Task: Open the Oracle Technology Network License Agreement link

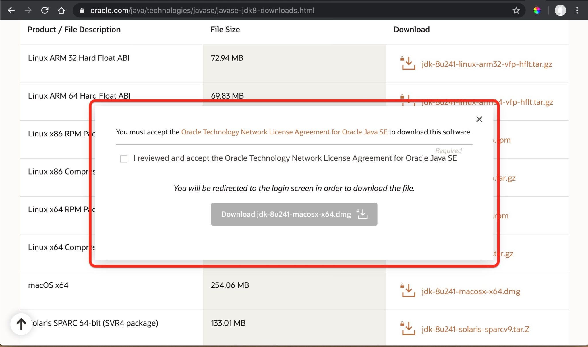Action: (284, 132)
